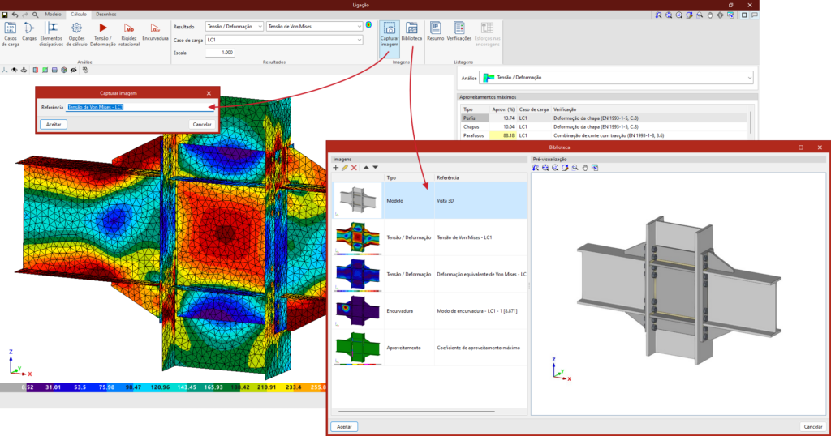
Task: Click the 31.01 value on colour scale
Action: (53, 387)
